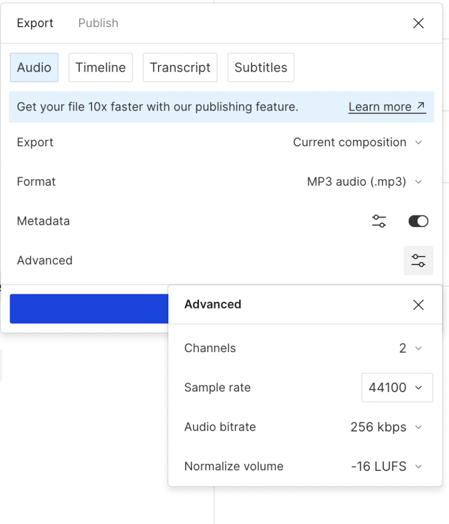This screenshot has width=449, height=524.
Task: Close the Advanced panel
Action: pyautogui.click(x=418, y=305)
